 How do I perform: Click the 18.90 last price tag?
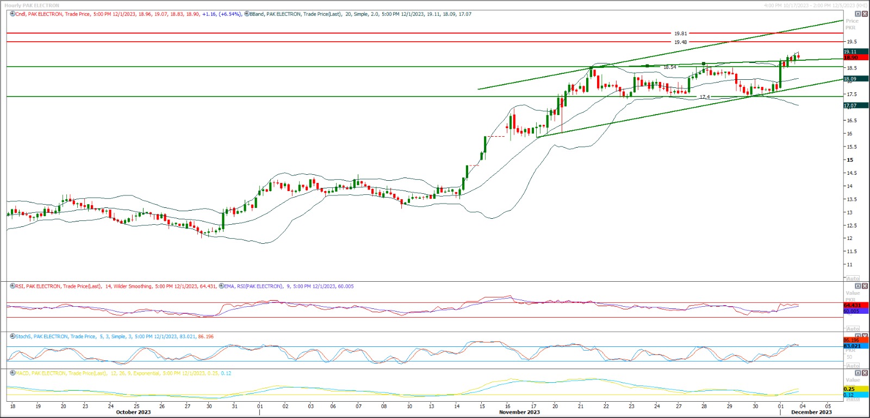[852, 58]
